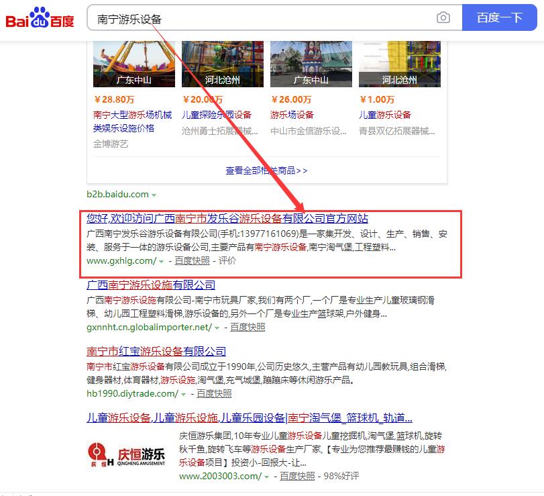
Task: Click seller text 中山市金信游乐设...
Action: coord(308,131)
